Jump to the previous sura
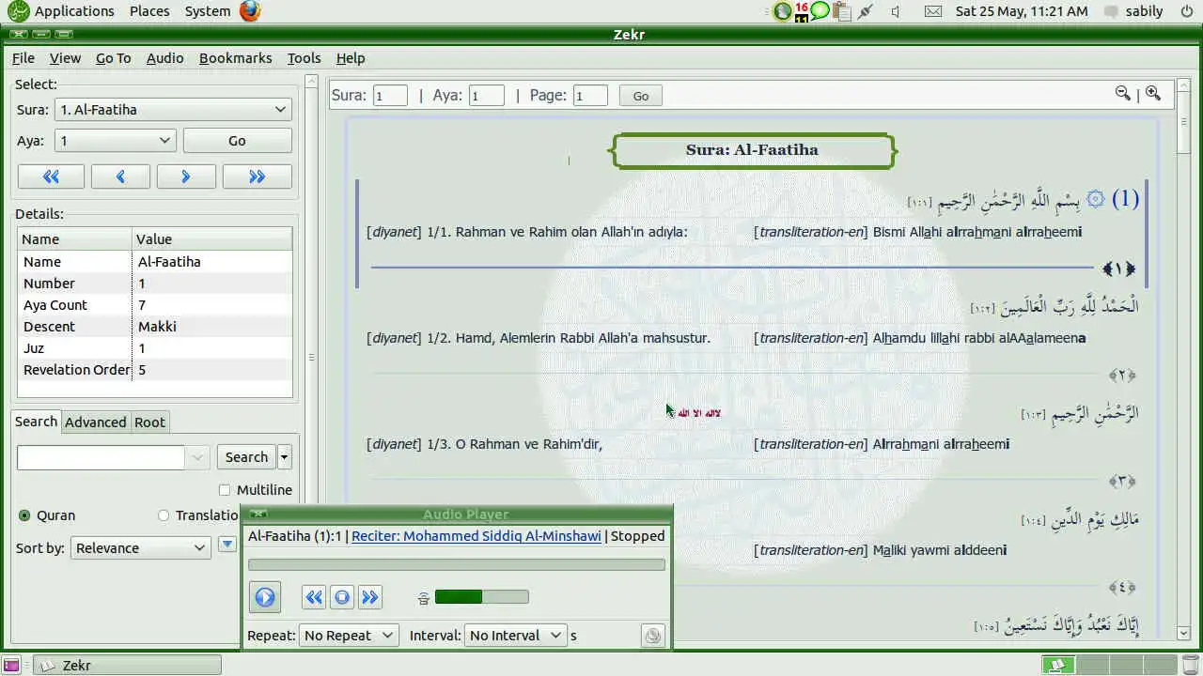Viewport: 1203px width, 676px height. click(x=51, y=177)
